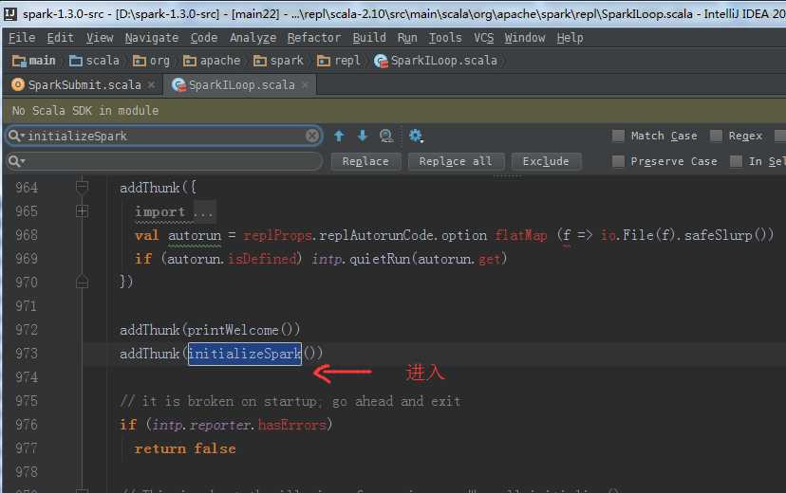Open the Navigate menu
The image size is (786, 493).
[151, 38]
